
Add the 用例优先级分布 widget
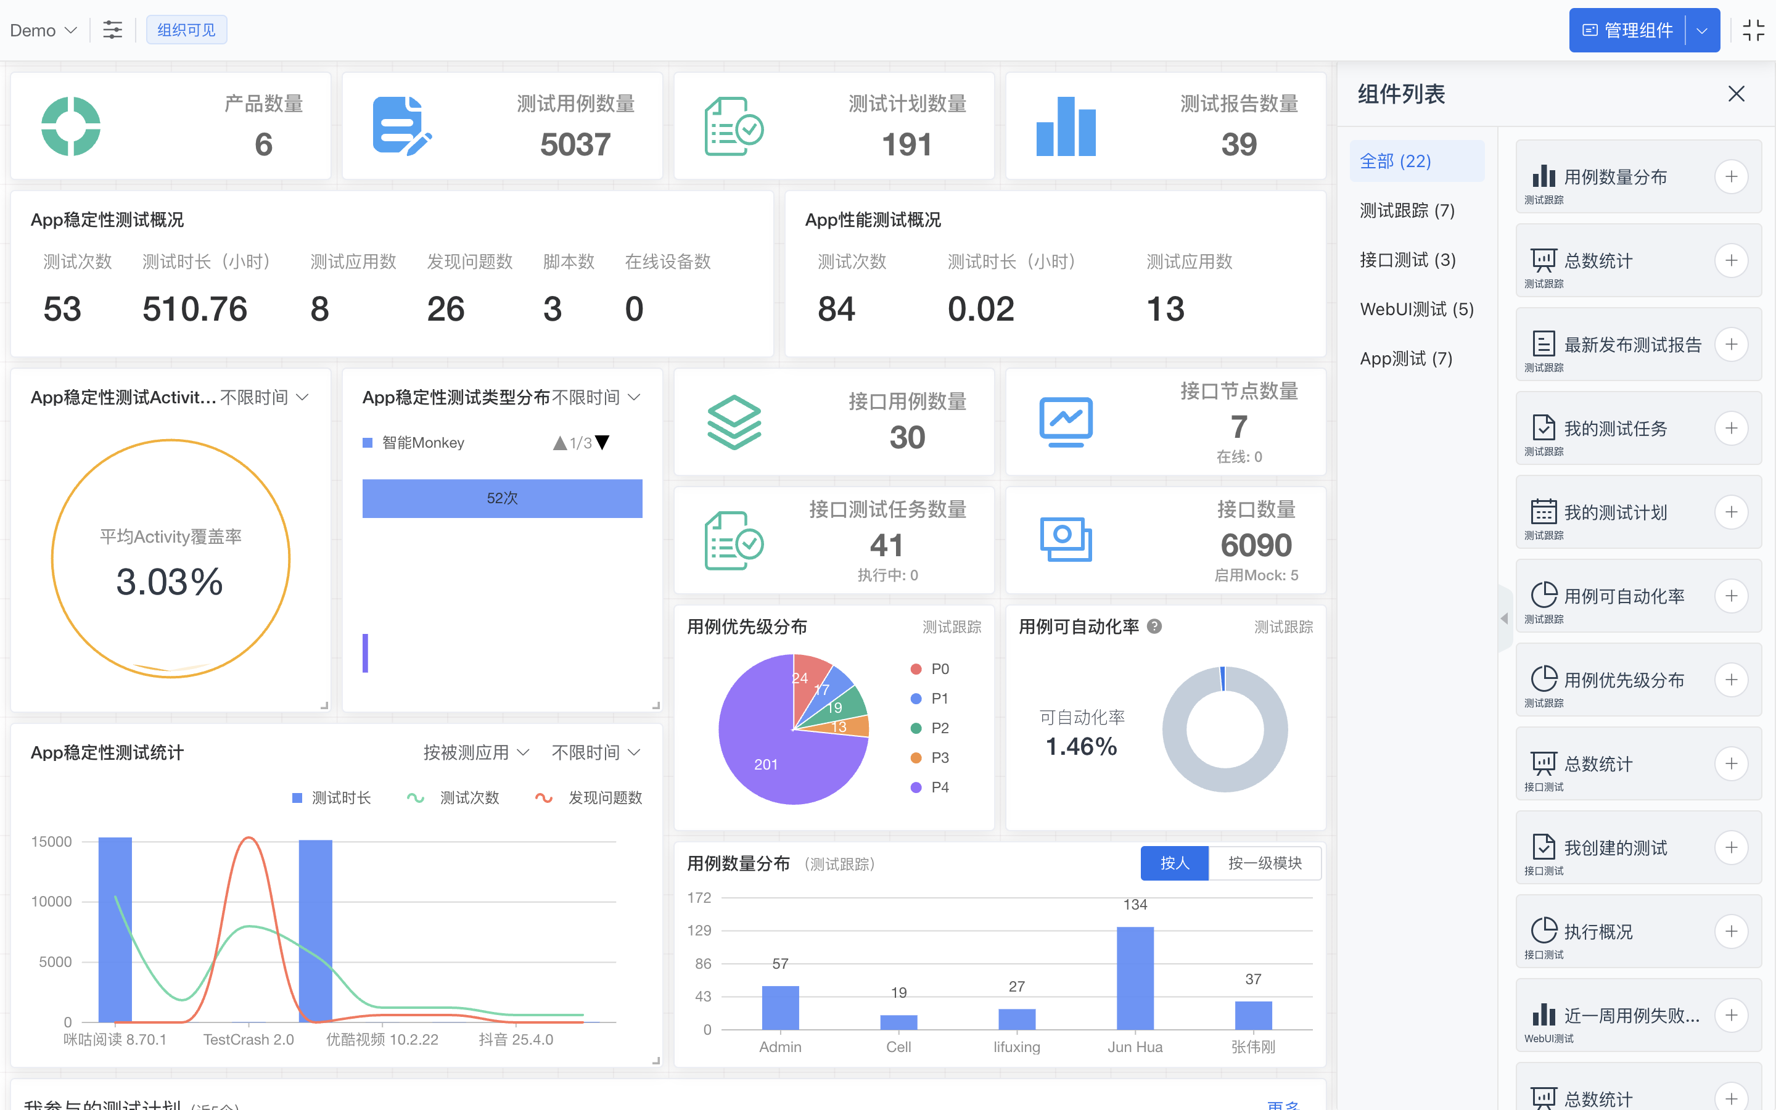tap(1731, 680)
